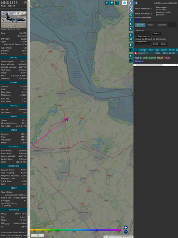Open stats via the 'here' link
The width and height of the screenshot is (178, 238).
(137, 20)
